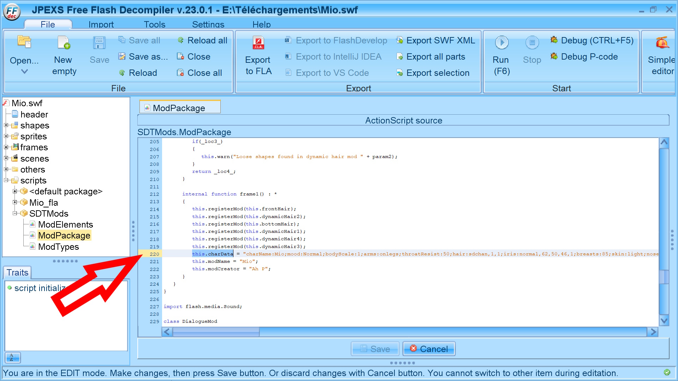Click the Debug (CTRL+F5) bug icon
Viewport: 678px width, 381px height.
click(x=554, y=40)
